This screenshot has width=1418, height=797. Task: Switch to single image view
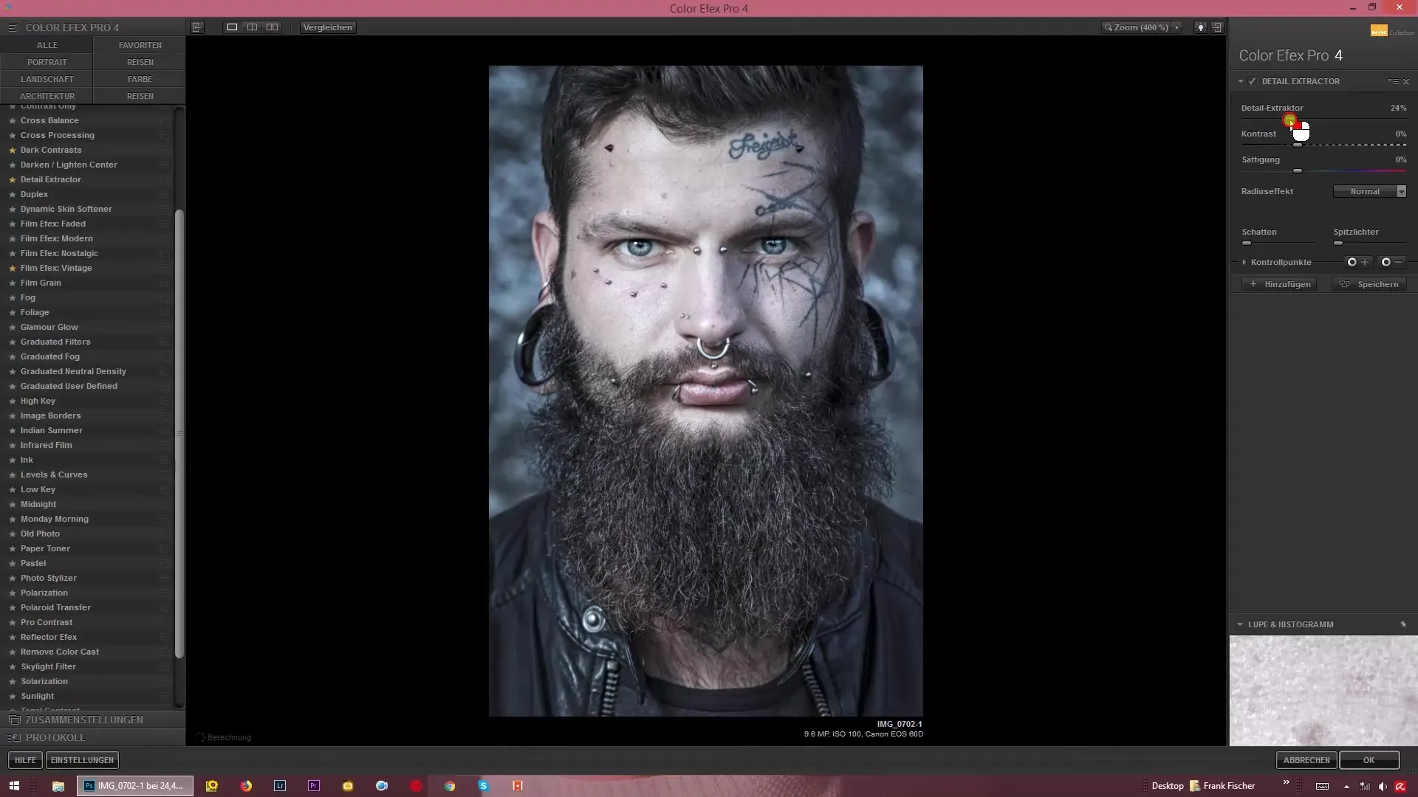tap(232, 27)
